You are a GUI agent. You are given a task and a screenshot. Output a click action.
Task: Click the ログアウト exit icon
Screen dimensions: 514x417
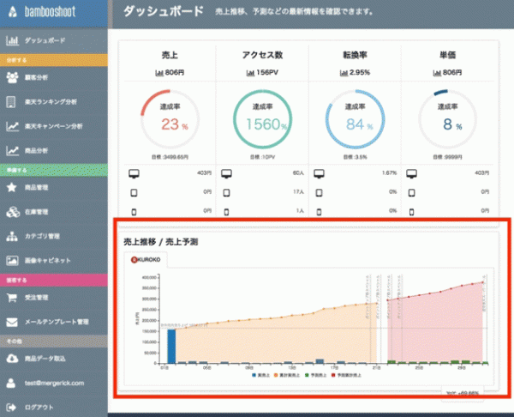(11, 408)
